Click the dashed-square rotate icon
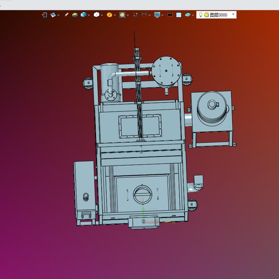279x279 pixels. tap(135, 15)
